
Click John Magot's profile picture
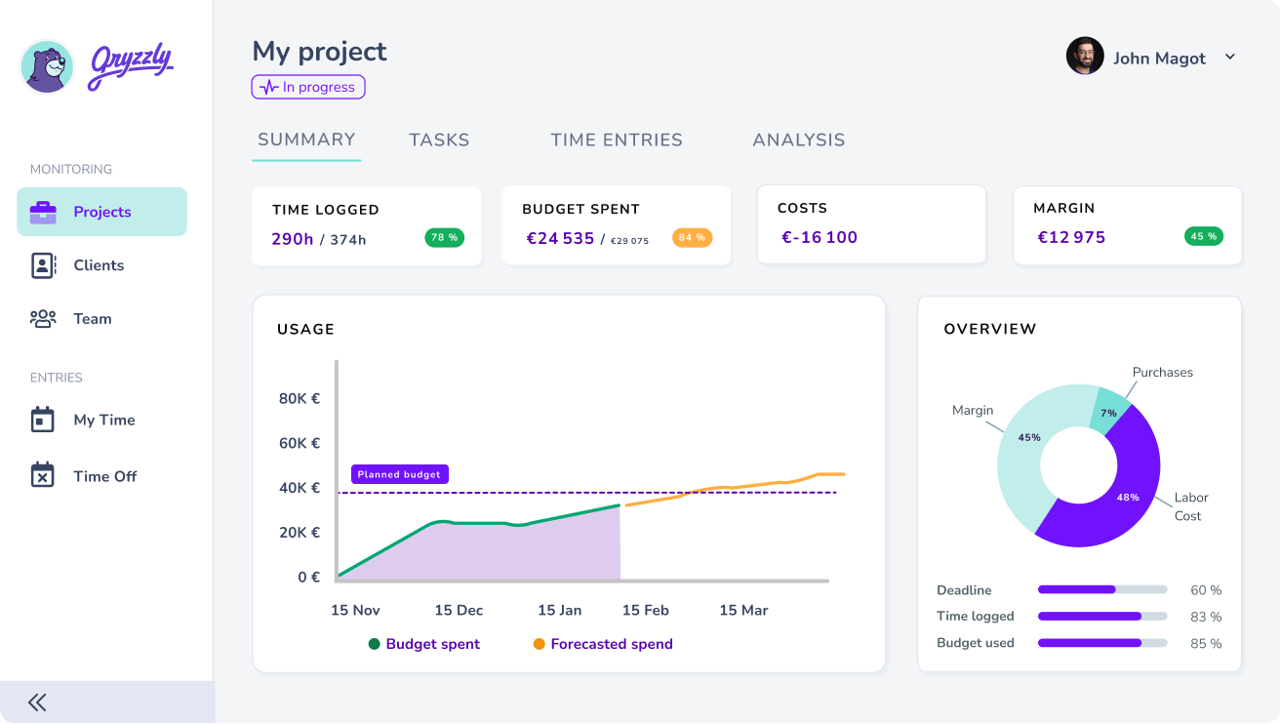pos(1085,57)
